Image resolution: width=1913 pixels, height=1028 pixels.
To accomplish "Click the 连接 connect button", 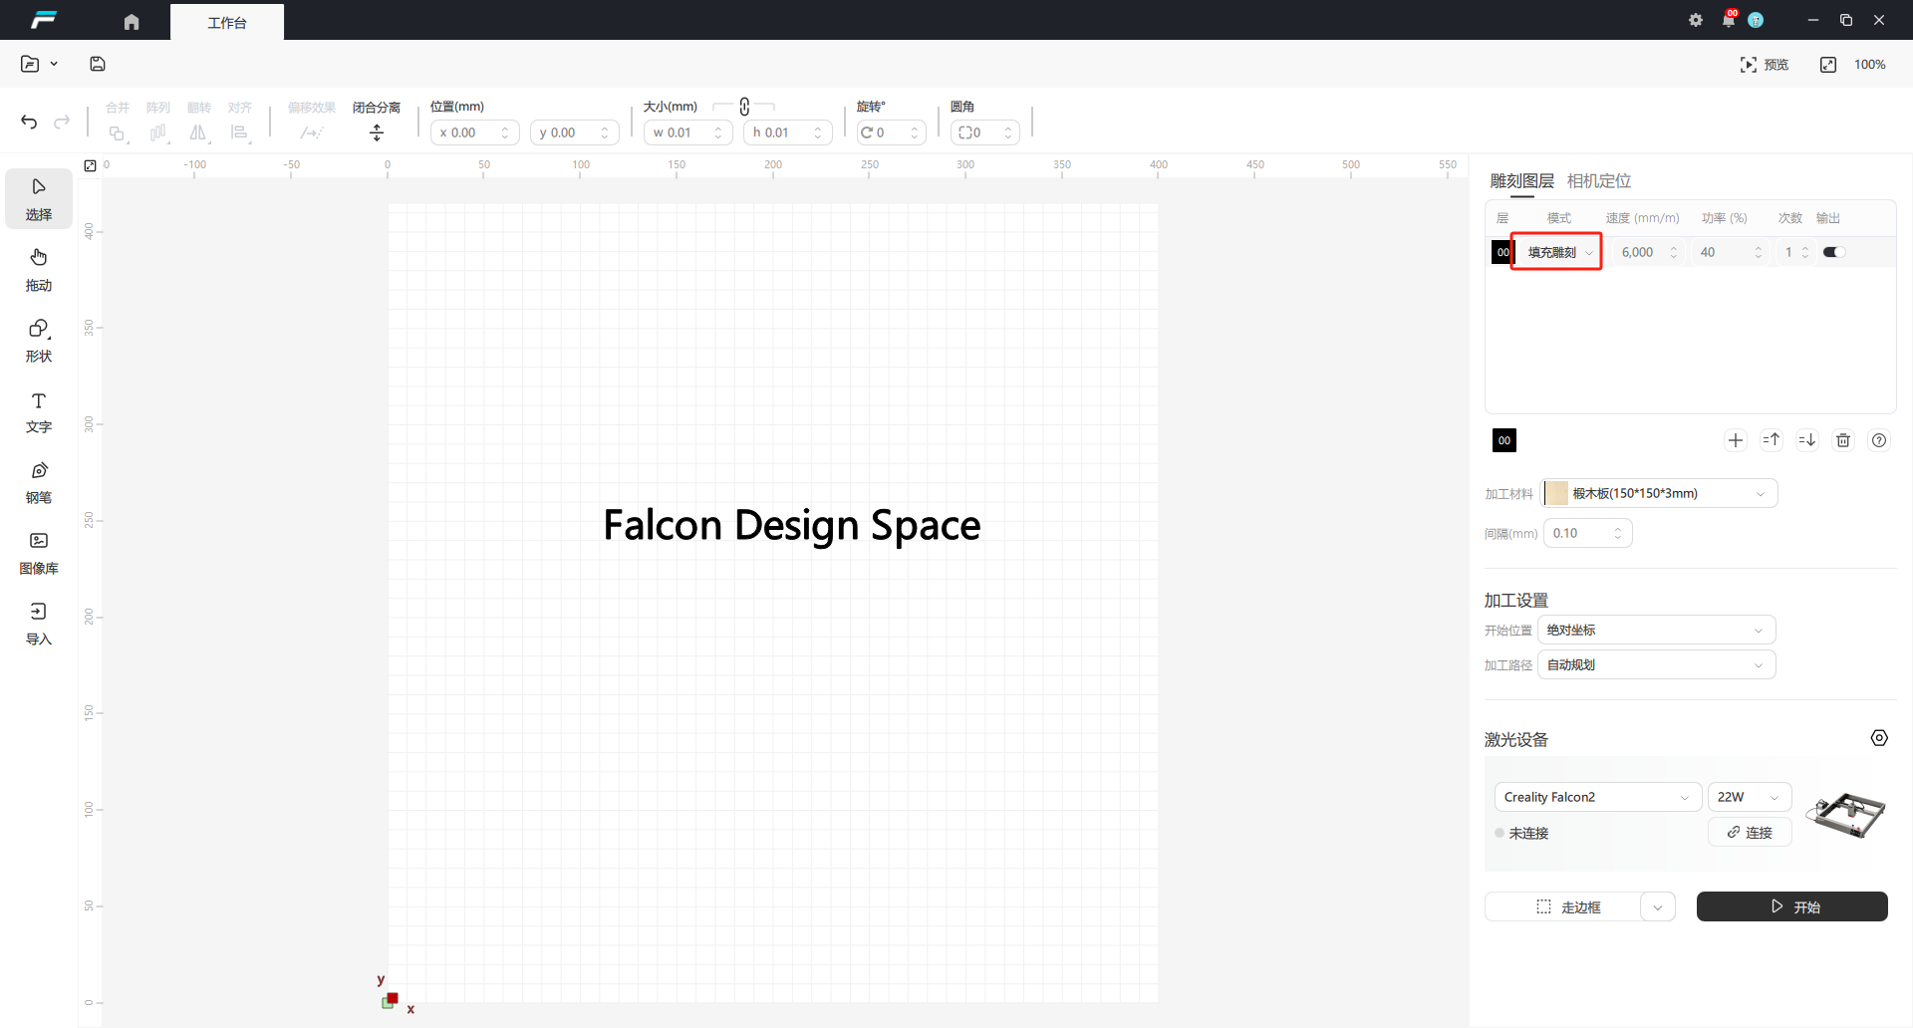I will (x=1750, y=832).
